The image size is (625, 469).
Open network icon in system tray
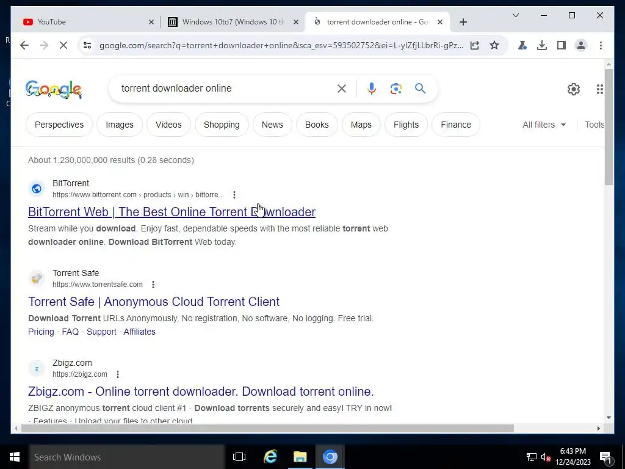click(532, 457)
